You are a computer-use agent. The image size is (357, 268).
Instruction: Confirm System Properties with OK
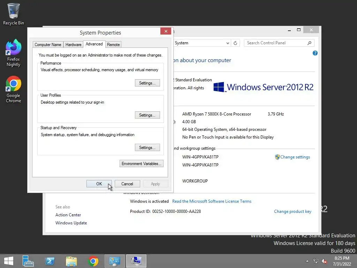pyautogui.click(x=99, y=184)
